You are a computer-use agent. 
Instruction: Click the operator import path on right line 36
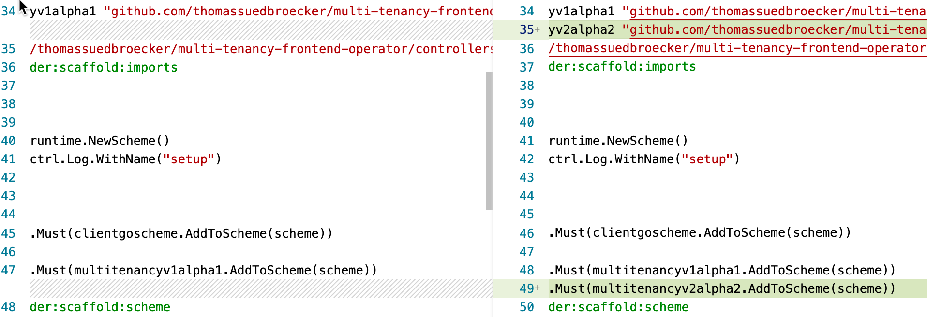click(x=737, y=48)
